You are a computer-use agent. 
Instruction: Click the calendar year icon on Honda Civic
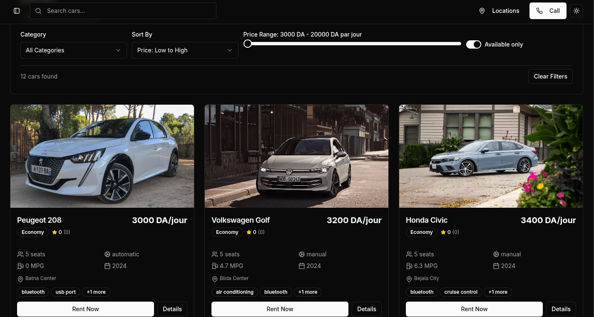(x=496, y=266)
